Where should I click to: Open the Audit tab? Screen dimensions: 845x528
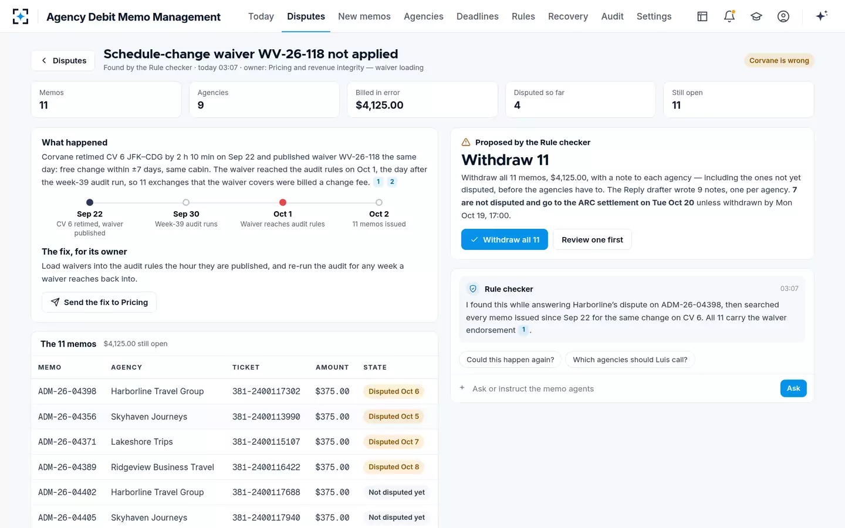coord(613,16)
